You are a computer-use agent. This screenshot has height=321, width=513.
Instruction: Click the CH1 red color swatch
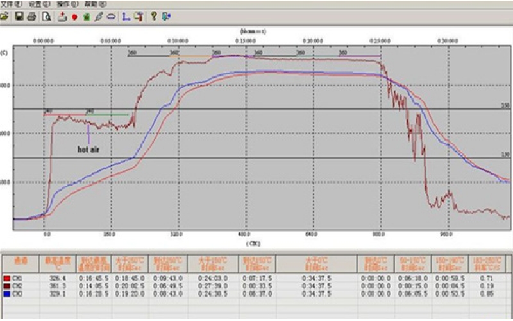click(x=7, y=278)
